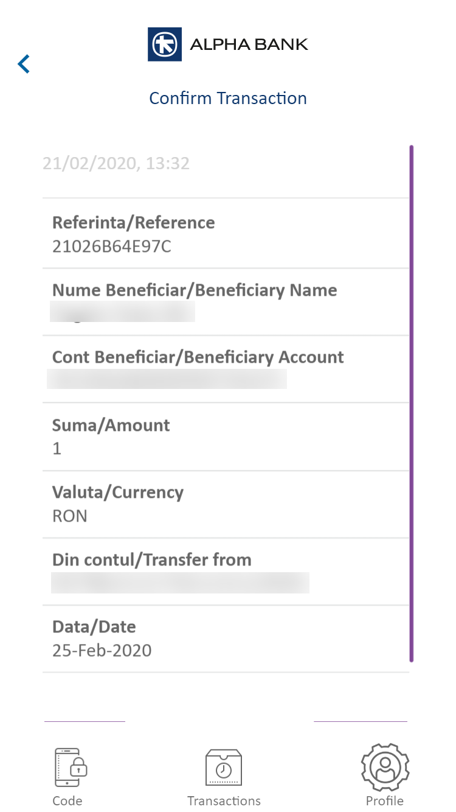Tap the Code lock-phone icon

(67, 767)
